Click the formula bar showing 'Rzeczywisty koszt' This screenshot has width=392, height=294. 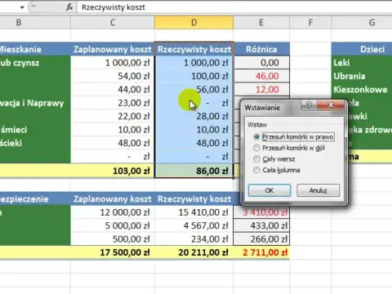click(235, 7)
